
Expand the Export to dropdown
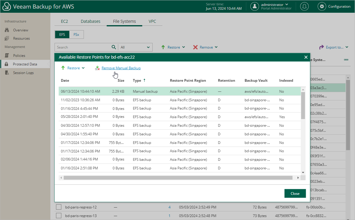click(x=347, y=47)
